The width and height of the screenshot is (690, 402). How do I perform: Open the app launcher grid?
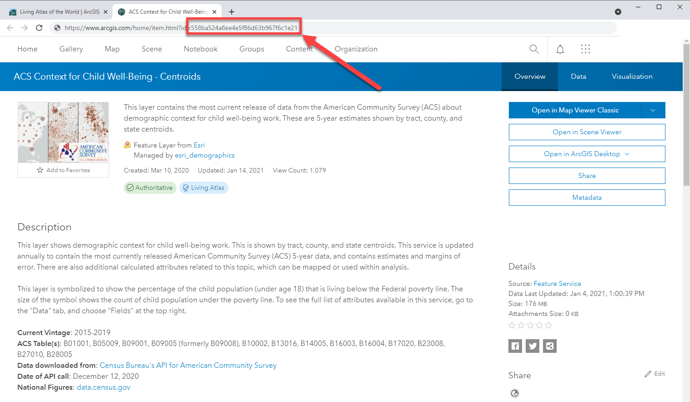[x=585, y=49]
